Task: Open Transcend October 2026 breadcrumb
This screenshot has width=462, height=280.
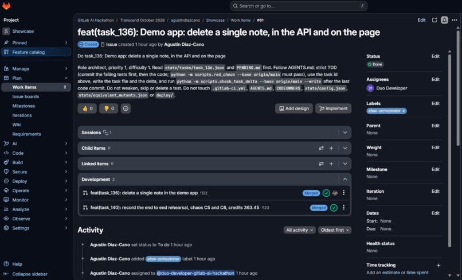Action: click(142, 20)
